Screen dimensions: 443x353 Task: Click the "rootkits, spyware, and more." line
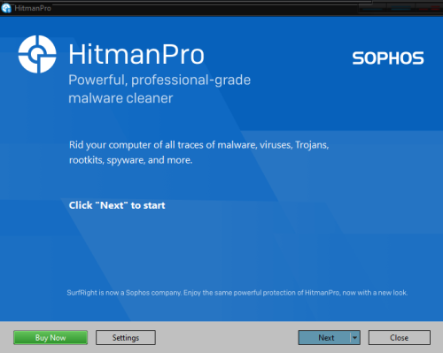point(130,160)
